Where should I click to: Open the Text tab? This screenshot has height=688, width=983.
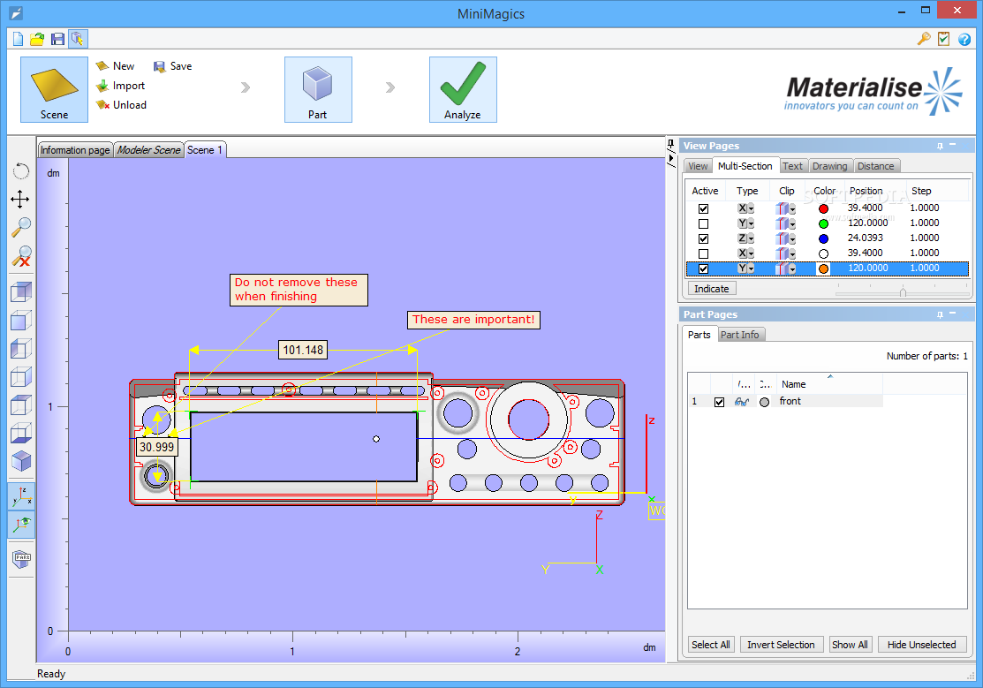(x=792, y=166)
